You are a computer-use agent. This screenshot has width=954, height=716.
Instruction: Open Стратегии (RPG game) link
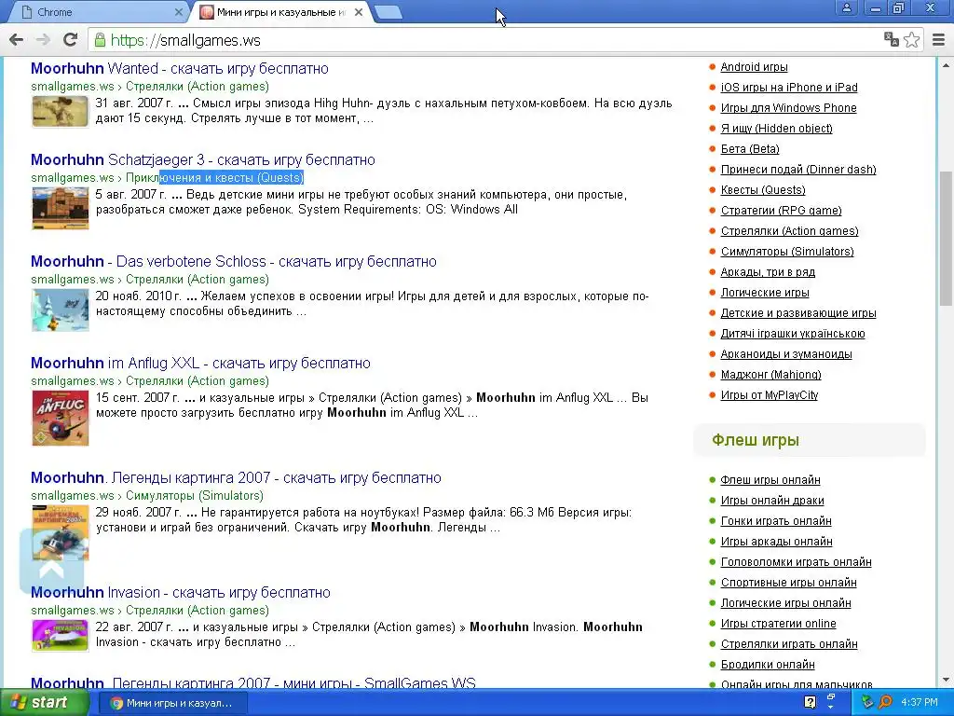782,210
